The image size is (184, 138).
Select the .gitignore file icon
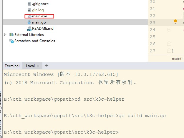pos(29,4)
